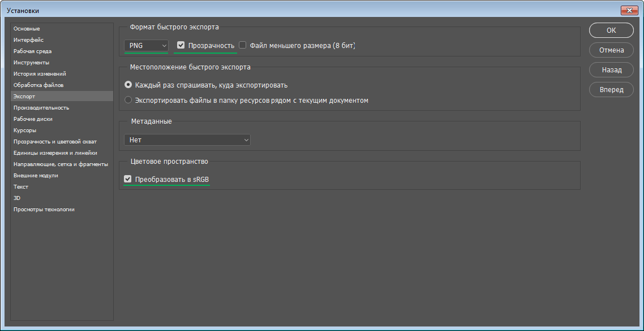Open the PNG format dropdown
Screen dimensions: 644x331
click(146, 45)
